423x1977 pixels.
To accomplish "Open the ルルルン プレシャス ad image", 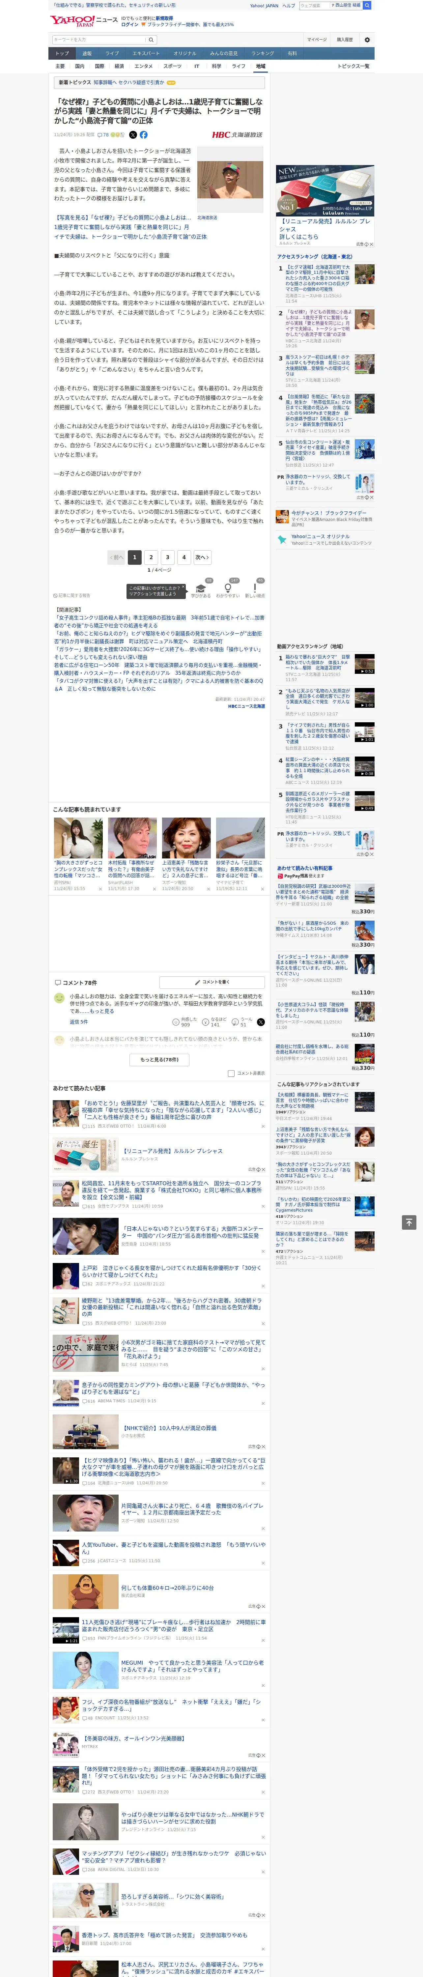I will point(325,191).
